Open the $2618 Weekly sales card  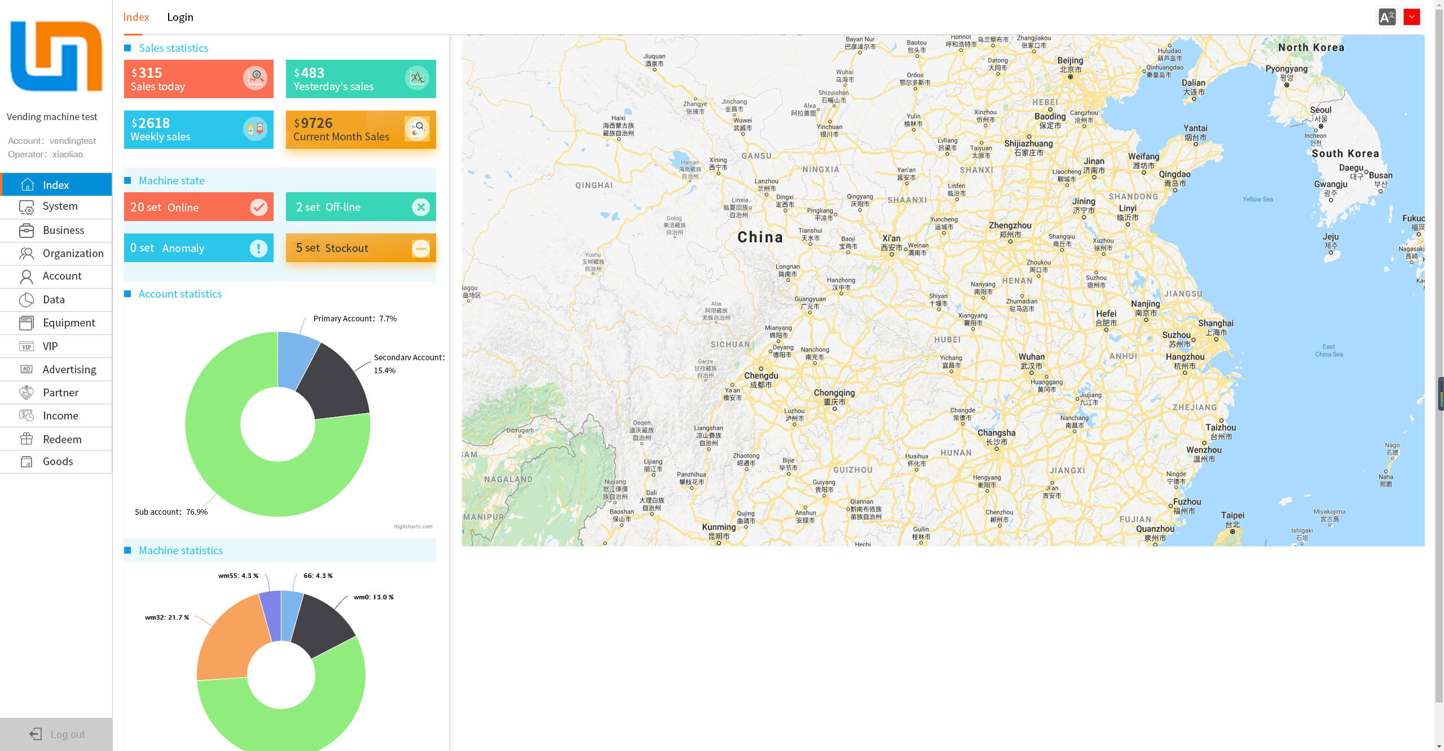pyautogui.click(x=199, y=130)
